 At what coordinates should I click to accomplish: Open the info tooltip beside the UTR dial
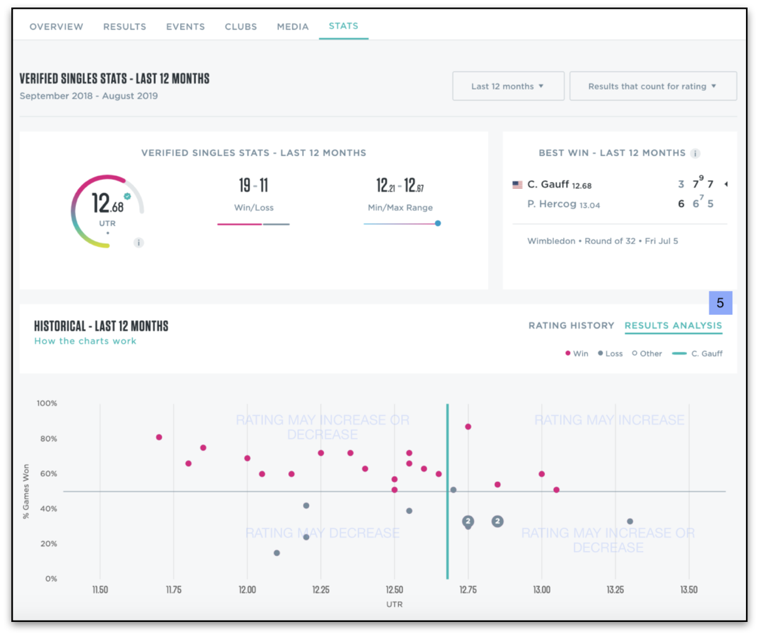click(139, 242)
